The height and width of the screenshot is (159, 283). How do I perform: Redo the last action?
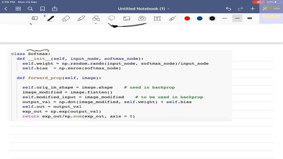point(241,9)
